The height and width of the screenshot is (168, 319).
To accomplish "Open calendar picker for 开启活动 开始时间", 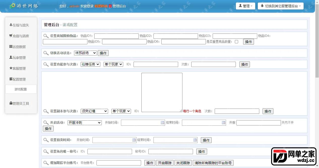I will (163, 123).
